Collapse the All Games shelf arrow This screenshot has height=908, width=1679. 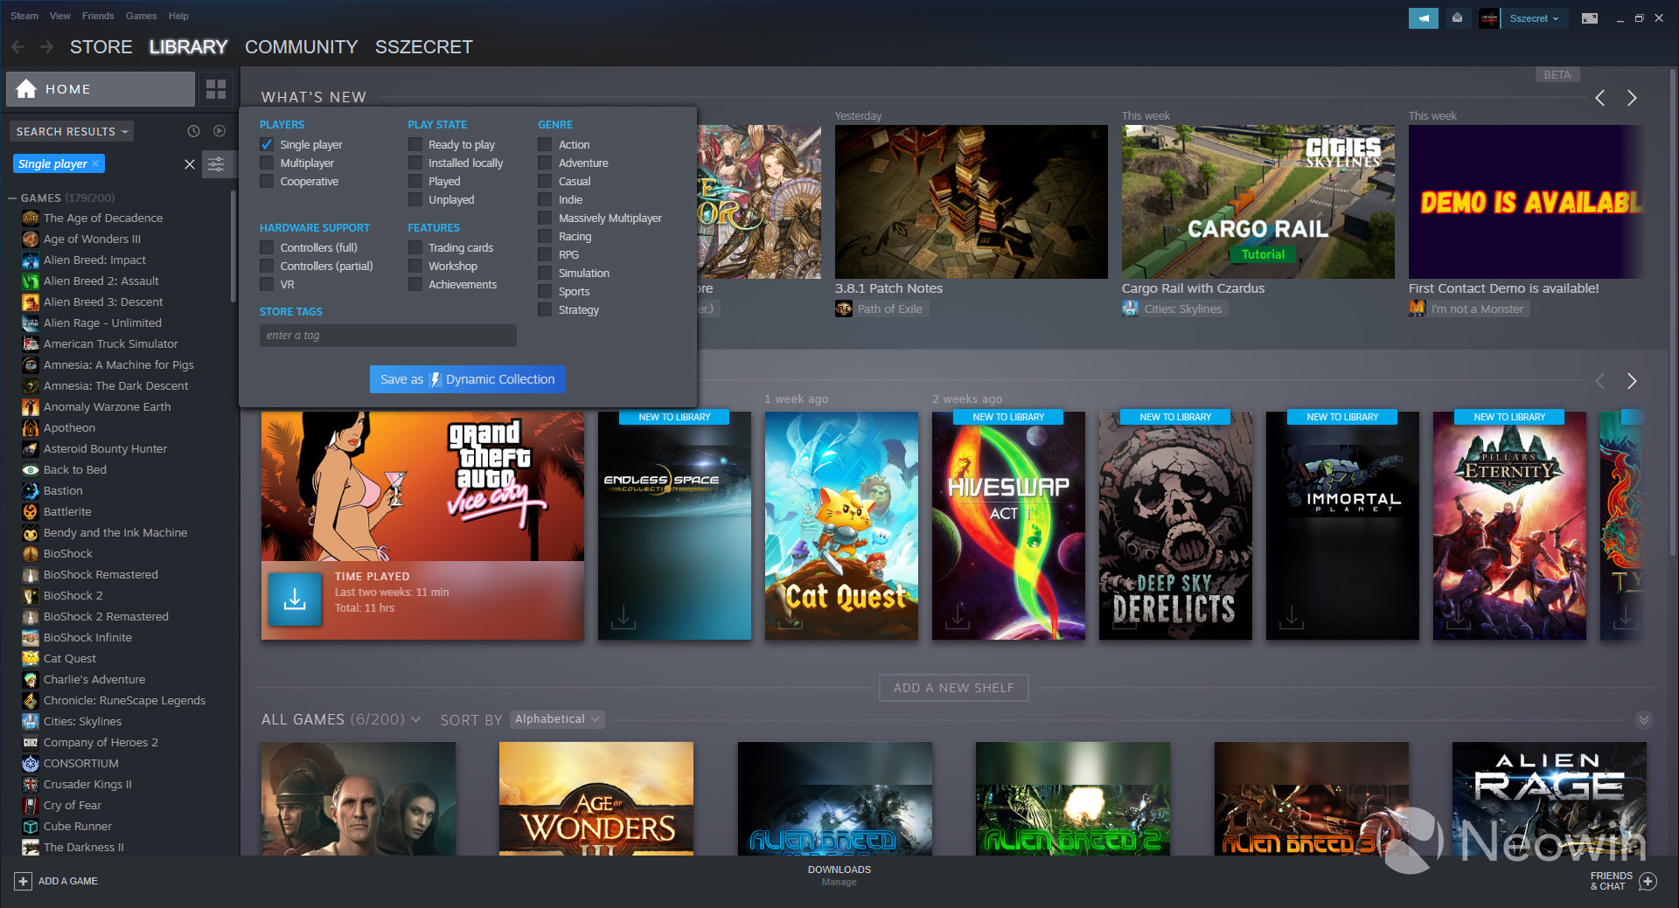(x=1644, y=720)
